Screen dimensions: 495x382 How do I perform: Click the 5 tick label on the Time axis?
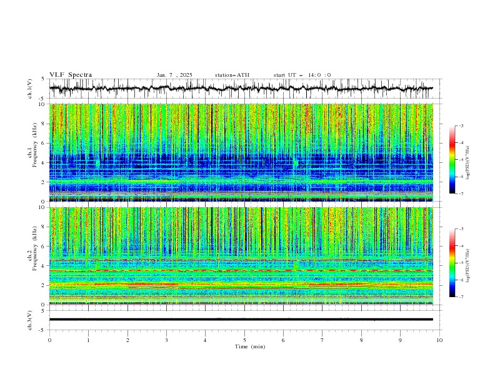[244, 340]
